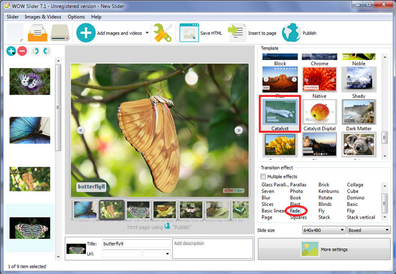This screenshot has width=396, height=274.
Task: Select the Collage transition effect
Action: [x=355, y=185]
